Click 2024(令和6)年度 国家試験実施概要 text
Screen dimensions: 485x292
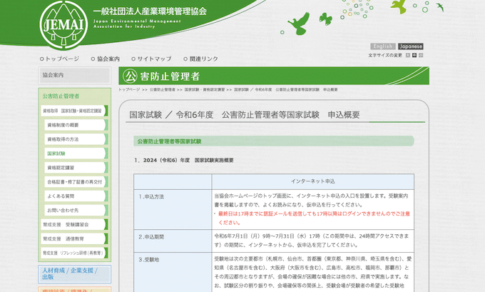point(188,161)
